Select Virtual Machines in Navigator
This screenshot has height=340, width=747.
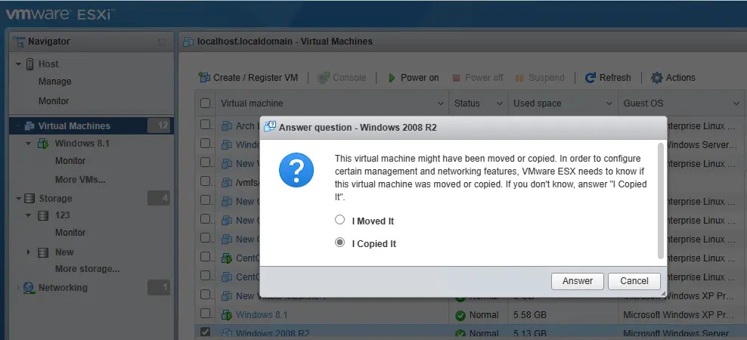click(x=74, y=126)
